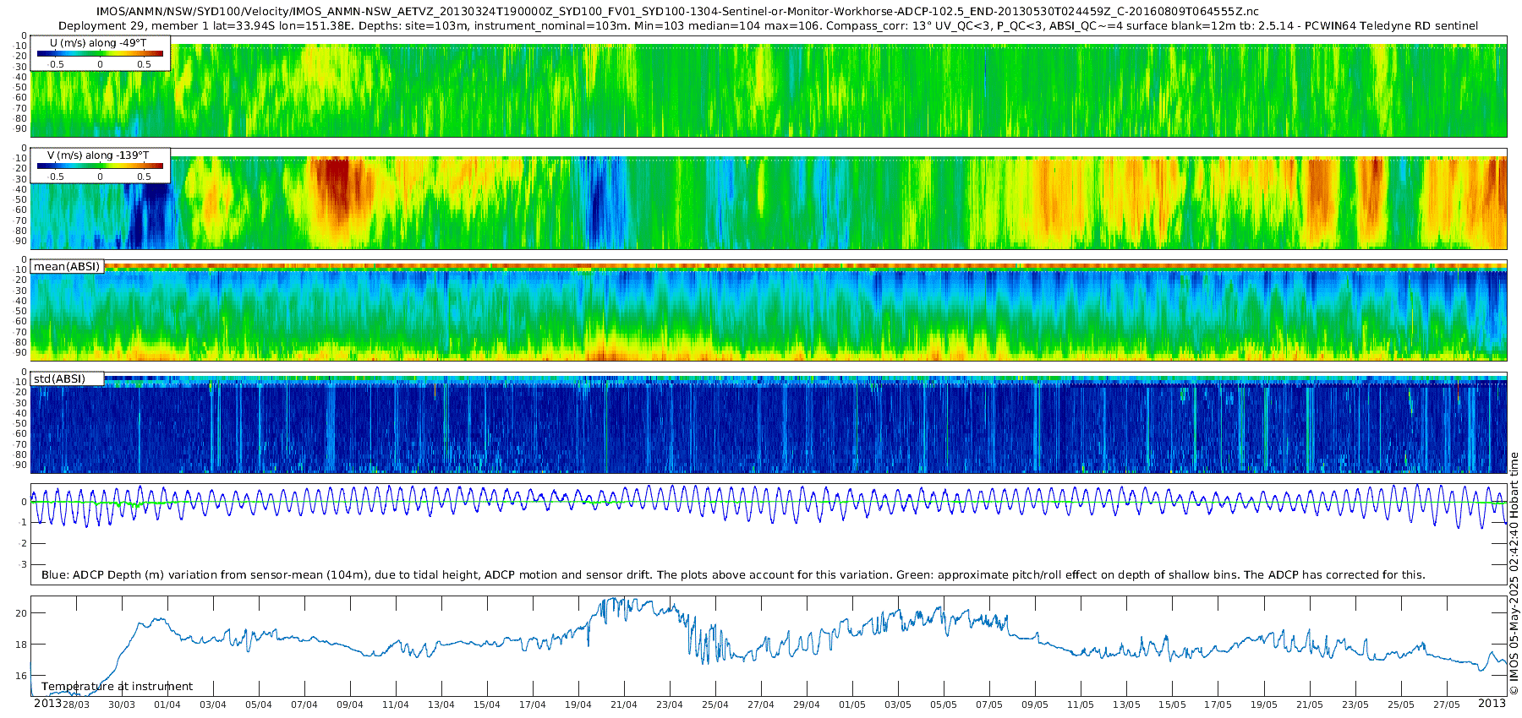Click the 01/04 date tick label
Screen dimensions: 1522x718
[167, 704]
